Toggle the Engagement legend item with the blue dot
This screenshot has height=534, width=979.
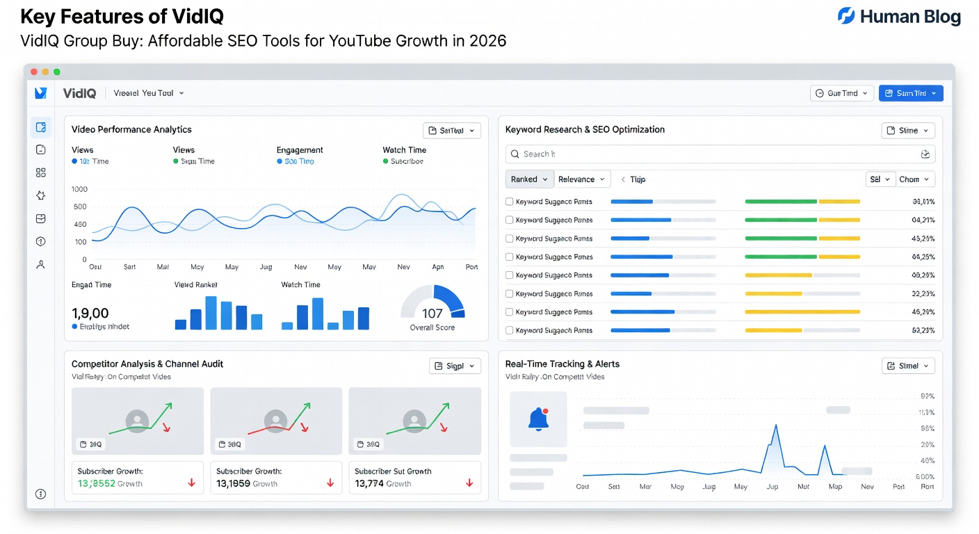coord(296,161)
